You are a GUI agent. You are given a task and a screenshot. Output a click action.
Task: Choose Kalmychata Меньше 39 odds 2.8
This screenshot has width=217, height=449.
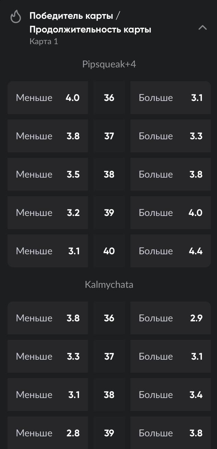pos(48,433)
